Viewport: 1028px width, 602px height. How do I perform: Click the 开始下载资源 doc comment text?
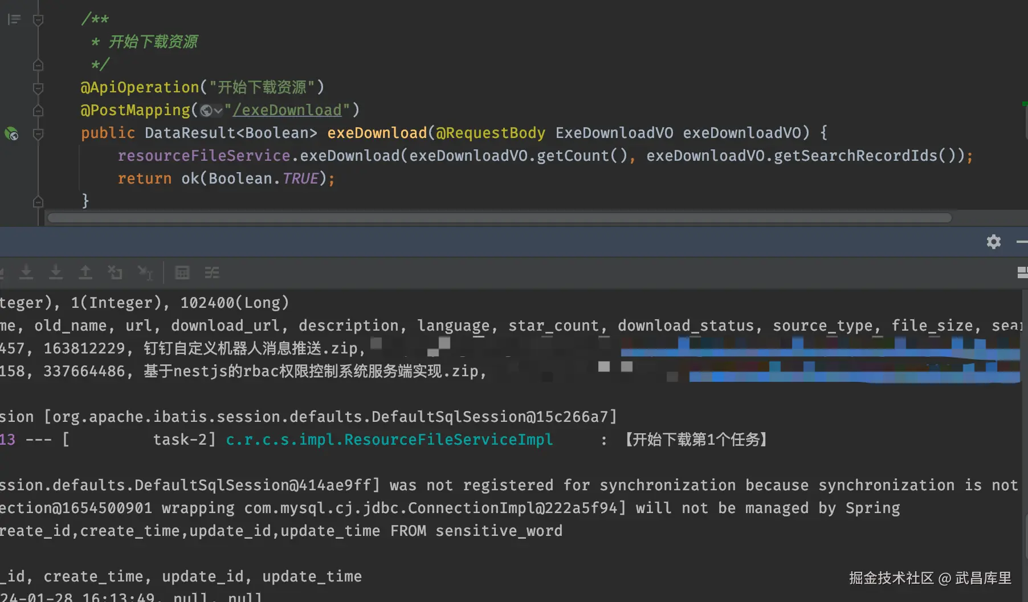153,42
